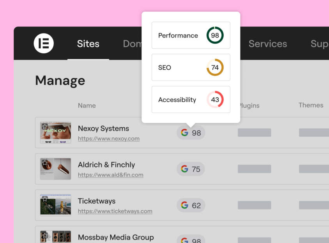Switch to the Sites tab

coord(88,44)
